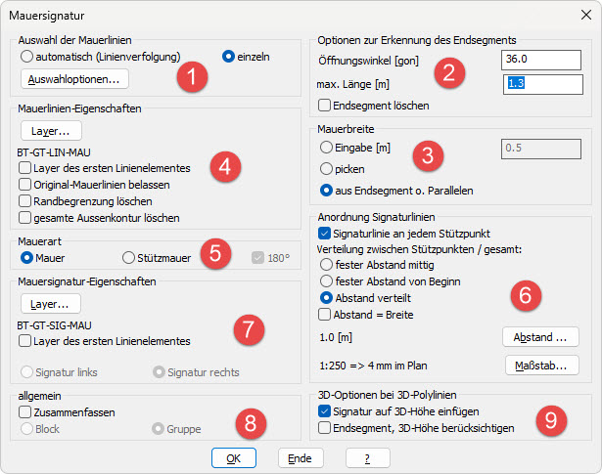The width and height of the screenshot is (602, 474).
Task: Confirm the dialog with OK
Action: 234,457
